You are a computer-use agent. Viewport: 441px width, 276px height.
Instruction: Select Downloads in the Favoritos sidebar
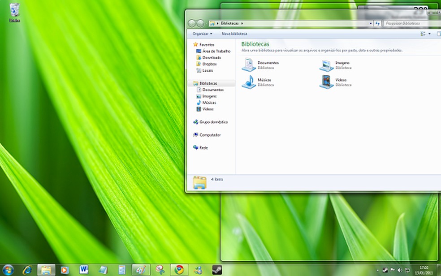click(x=211, y=58)
